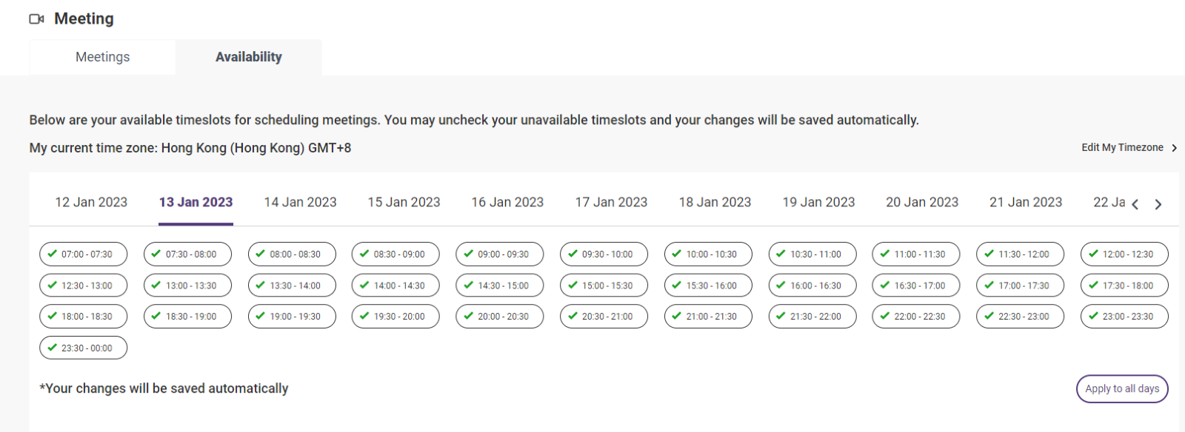1185x432 pixels.
Task: Click the video camera Meeting icon
Action: click(x=36, y=19)
